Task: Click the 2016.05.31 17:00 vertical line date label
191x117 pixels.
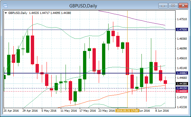Action: point(127,111)
